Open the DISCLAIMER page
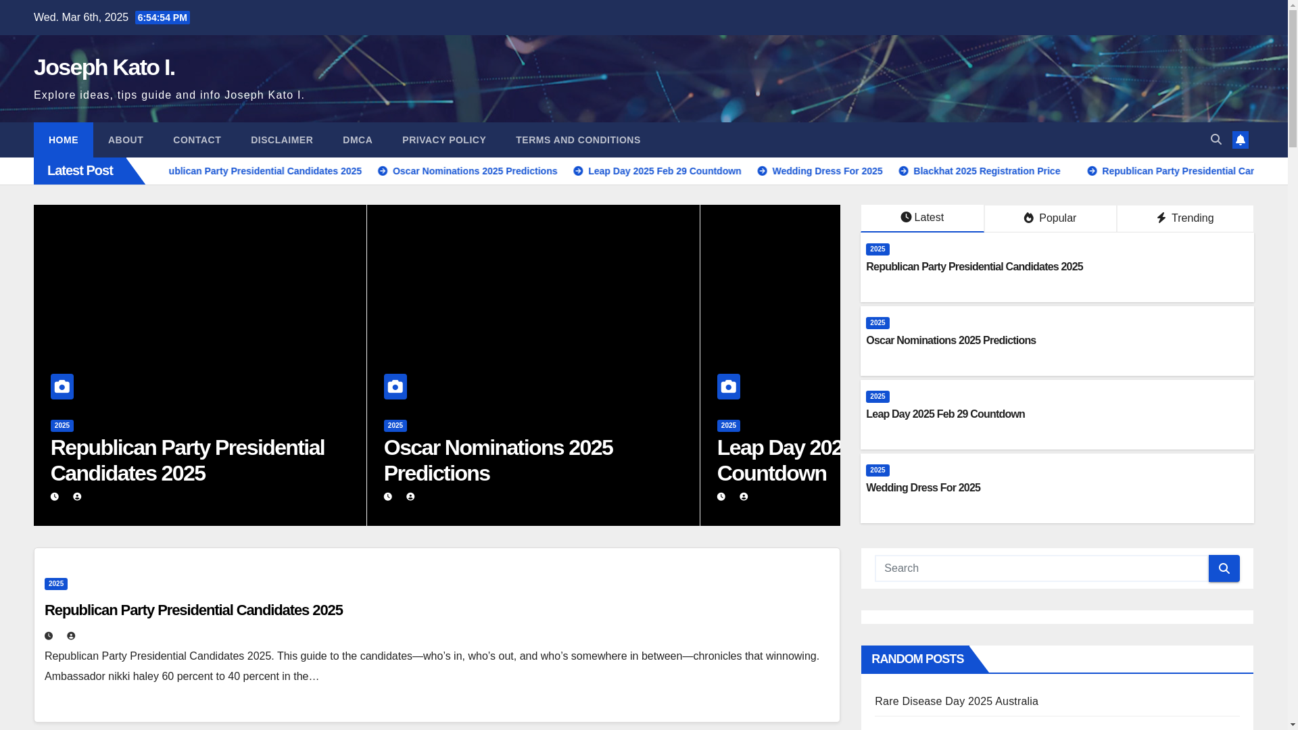Viewport: 1298px width, 730px height. (x=282, y=140)
